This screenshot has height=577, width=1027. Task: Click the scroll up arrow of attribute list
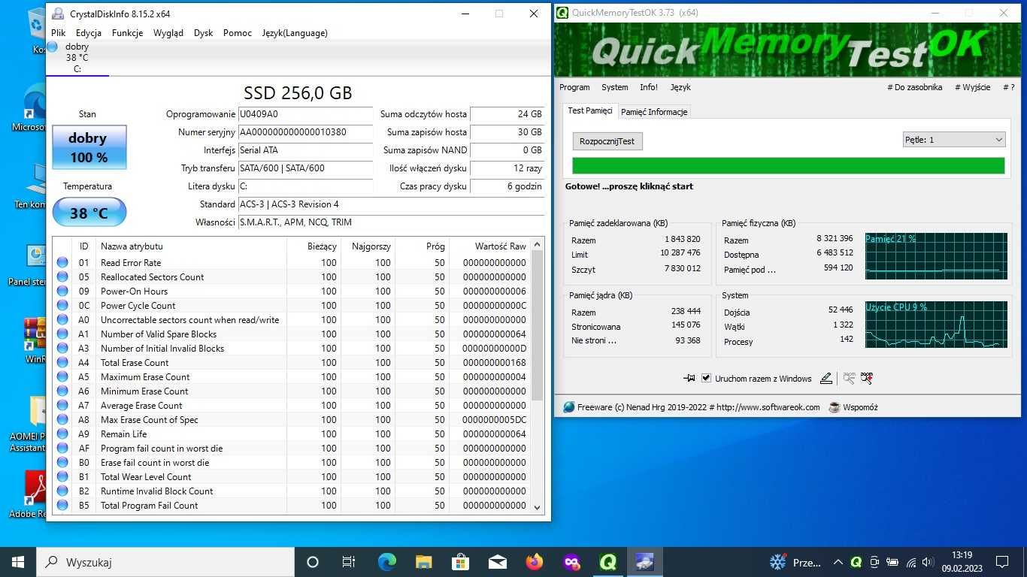(x=537, y=244)
